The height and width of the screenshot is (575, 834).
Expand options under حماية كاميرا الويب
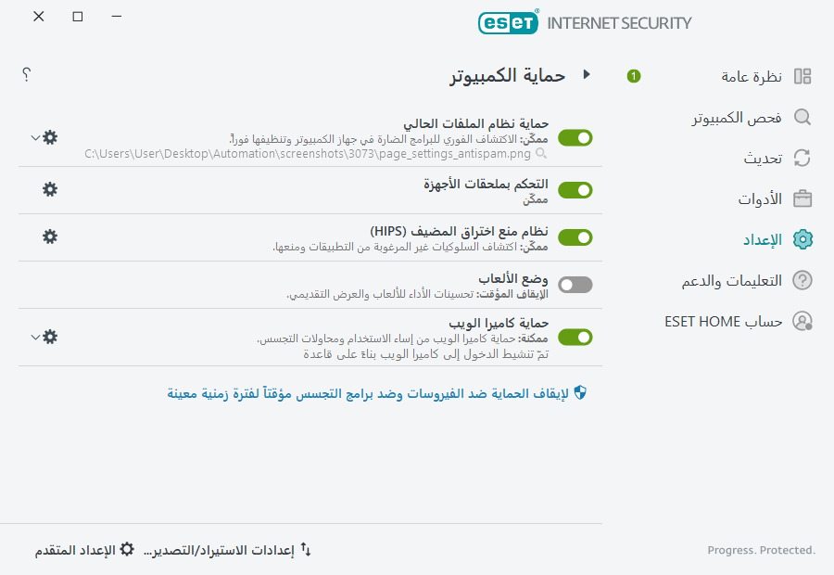[x=34, y=338]
